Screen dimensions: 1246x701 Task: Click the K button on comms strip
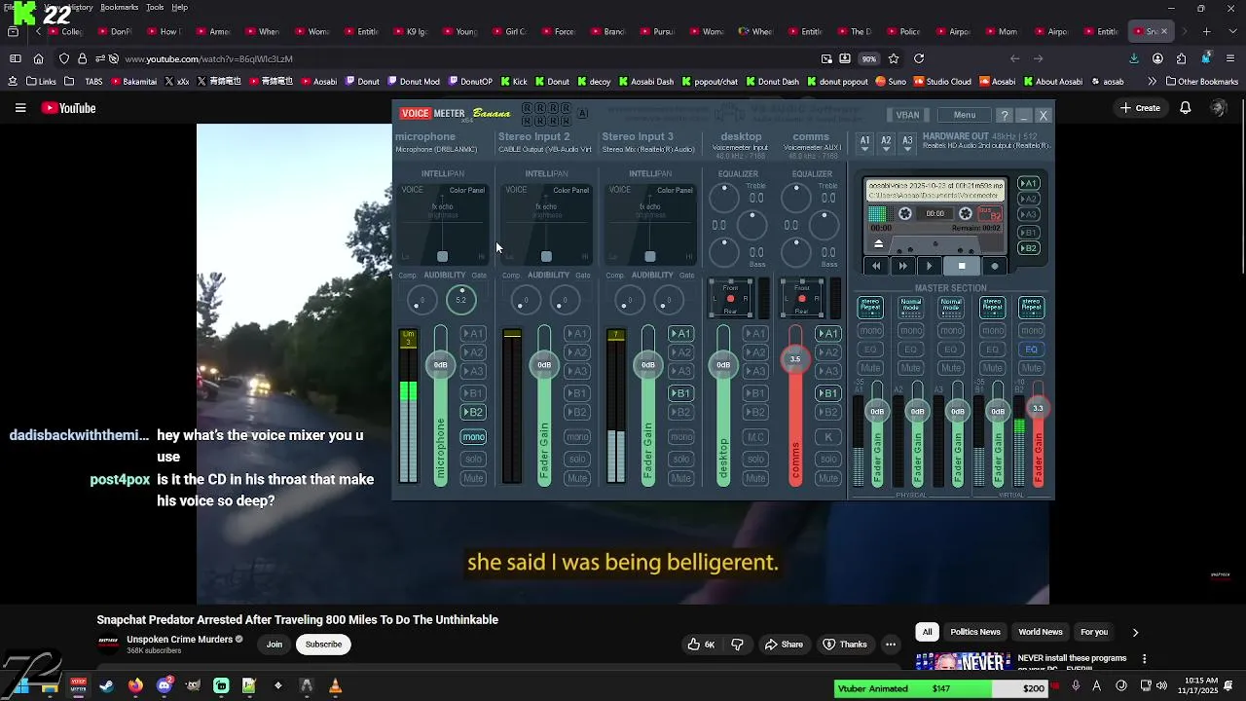828,437
